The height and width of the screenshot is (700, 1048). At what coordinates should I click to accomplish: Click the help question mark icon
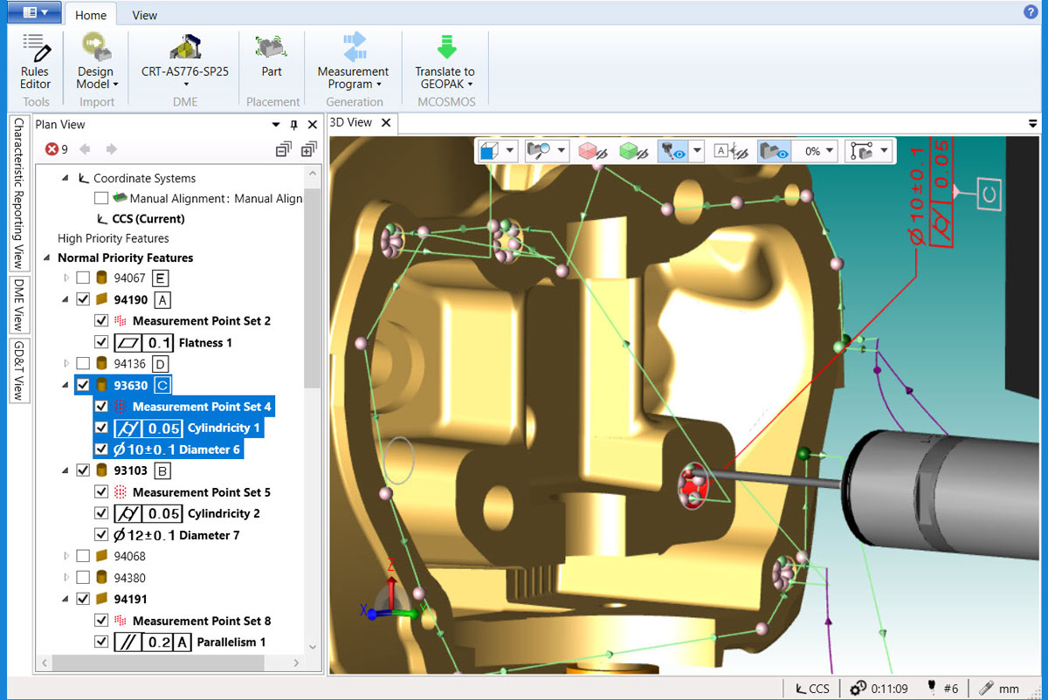[x=1031, y=11]
